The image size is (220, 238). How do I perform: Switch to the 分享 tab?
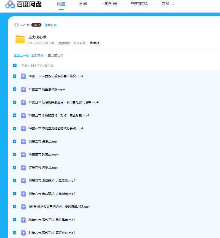83,4
